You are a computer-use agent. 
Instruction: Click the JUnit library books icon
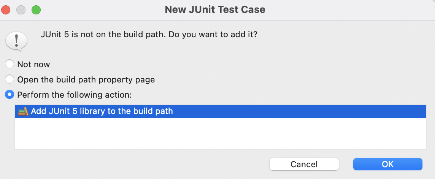coord(23,111)
